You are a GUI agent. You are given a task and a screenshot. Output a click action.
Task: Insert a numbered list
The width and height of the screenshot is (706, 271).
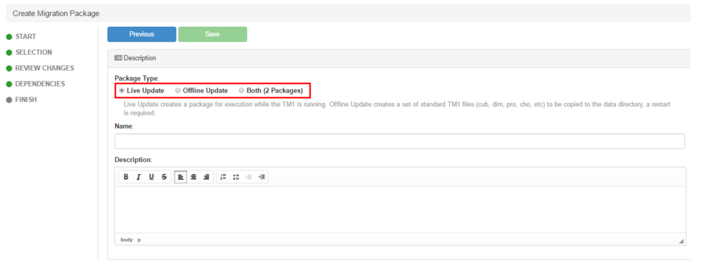tap(223, 177)
